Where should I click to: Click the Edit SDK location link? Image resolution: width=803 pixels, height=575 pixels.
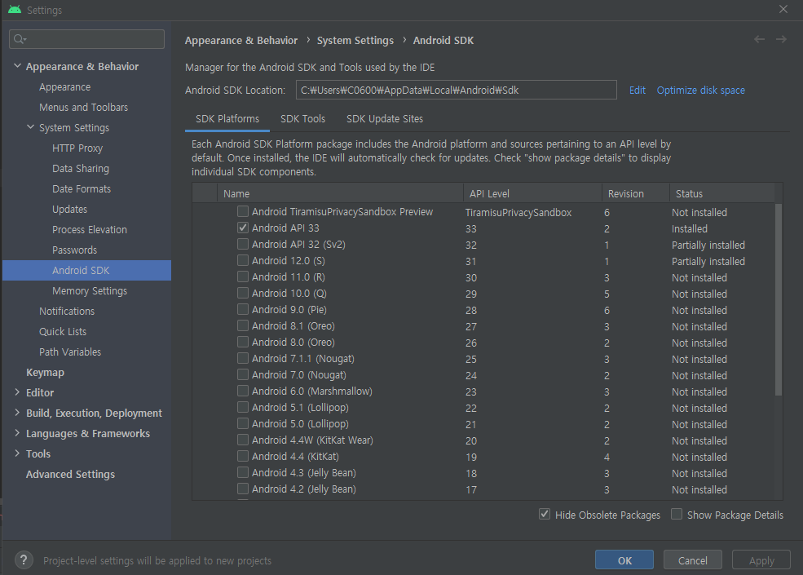pos(637,91)
